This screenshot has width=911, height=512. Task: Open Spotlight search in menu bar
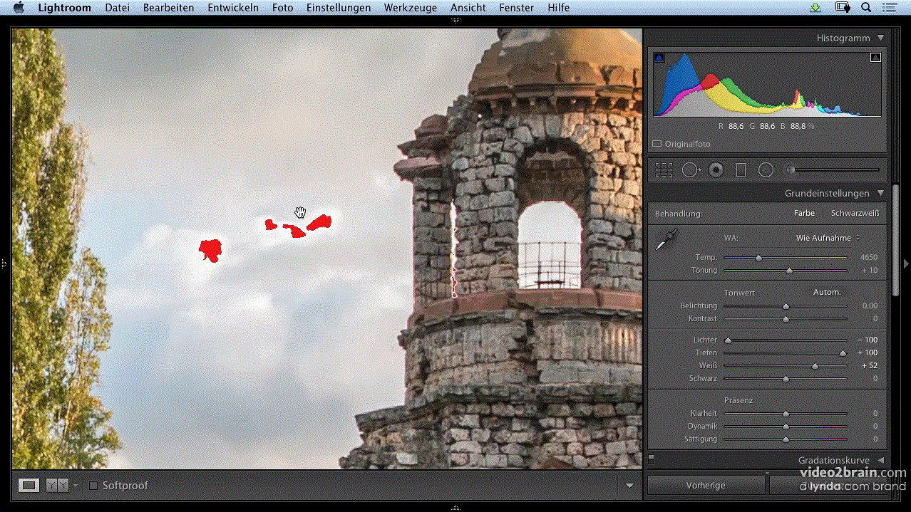click(866, 8)
